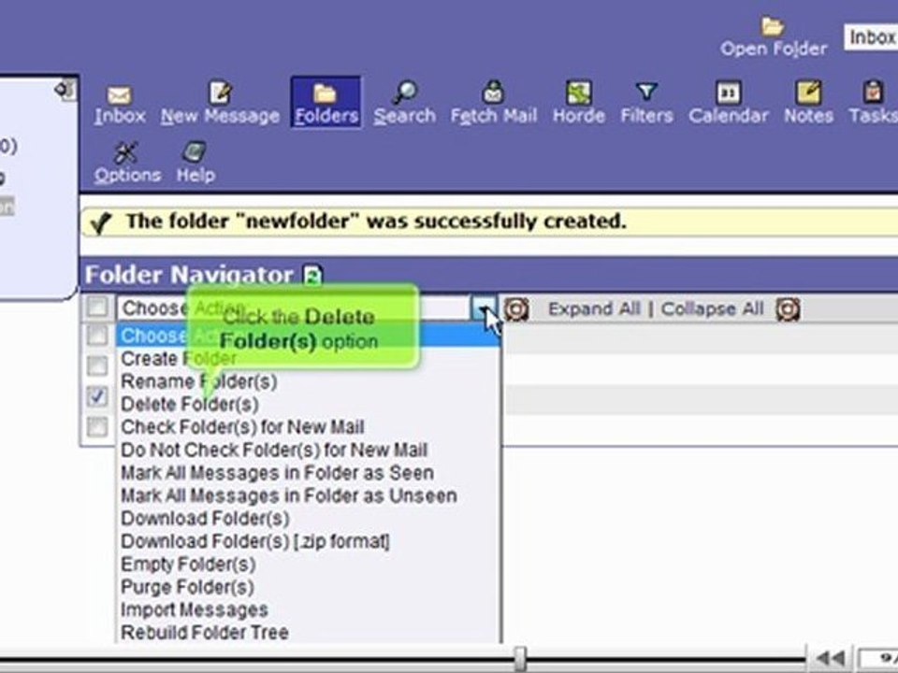The image size is (898, 673).
Task: Tick the checkbox beside Choose Action row
Action: (x=96, y=335)
